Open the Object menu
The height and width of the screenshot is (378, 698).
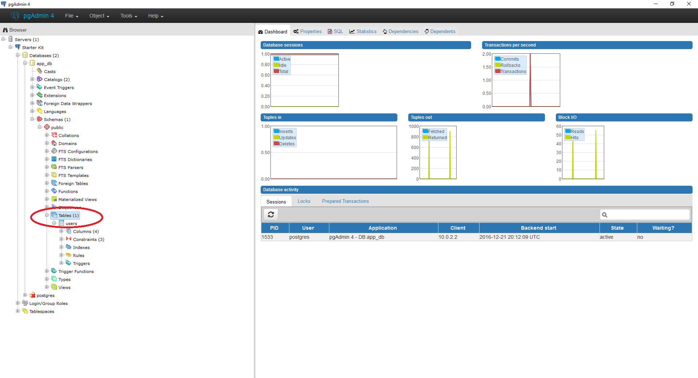tap(99, 16)
